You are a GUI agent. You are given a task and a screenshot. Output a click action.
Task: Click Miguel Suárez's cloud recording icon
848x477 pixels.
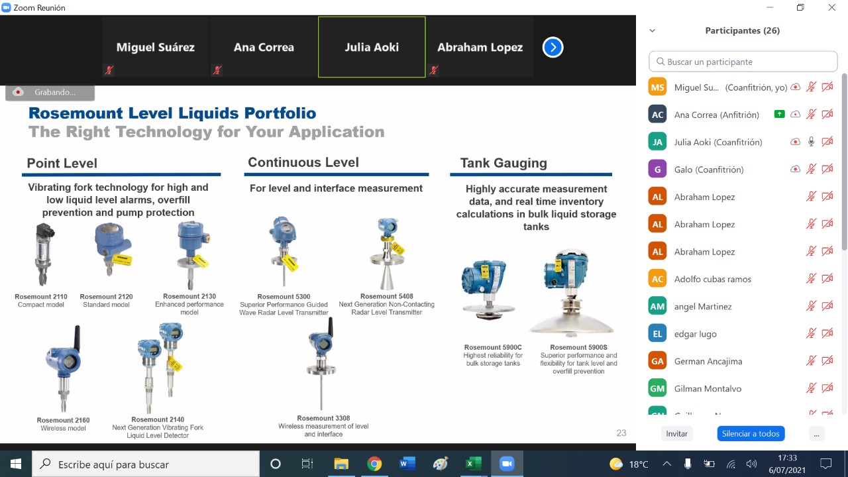click(795, 87)
